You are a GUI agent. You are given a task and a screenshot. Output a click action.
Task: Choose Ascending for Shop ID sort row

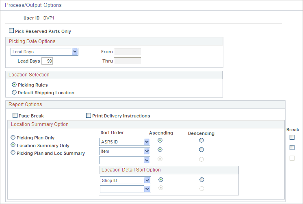point(161,180)
